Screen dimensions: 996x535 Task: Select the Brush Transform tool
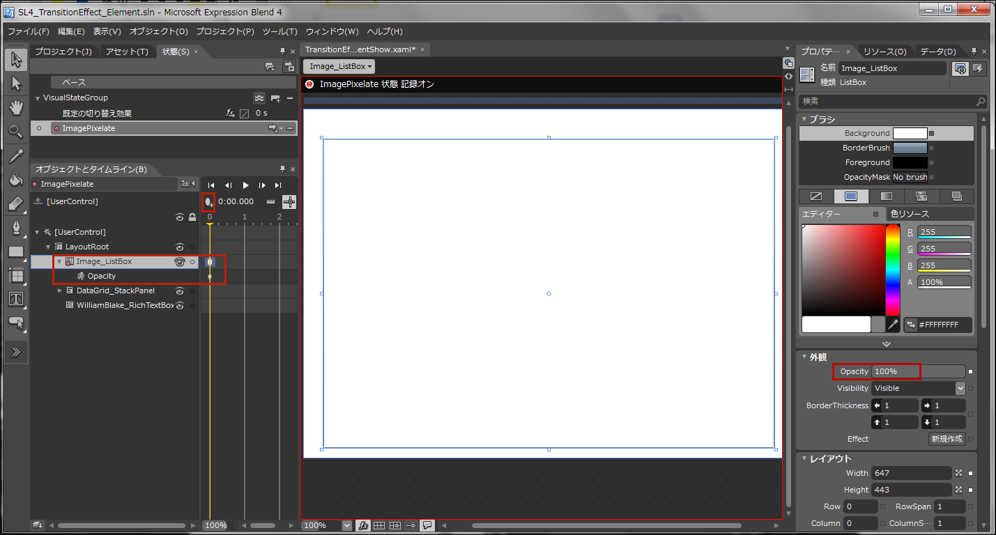tap(16, 203)
